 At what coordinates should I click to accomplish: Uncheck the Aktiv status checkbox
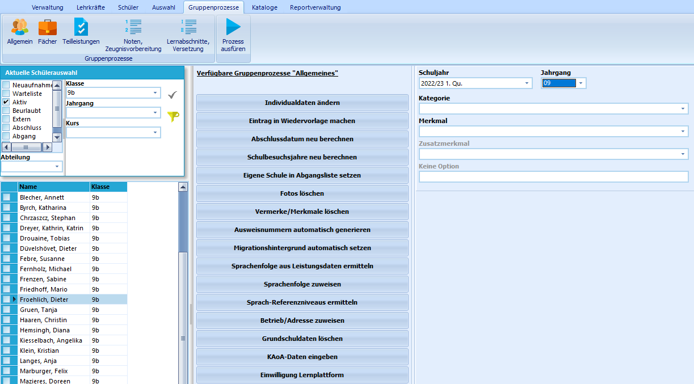[6, 102]
